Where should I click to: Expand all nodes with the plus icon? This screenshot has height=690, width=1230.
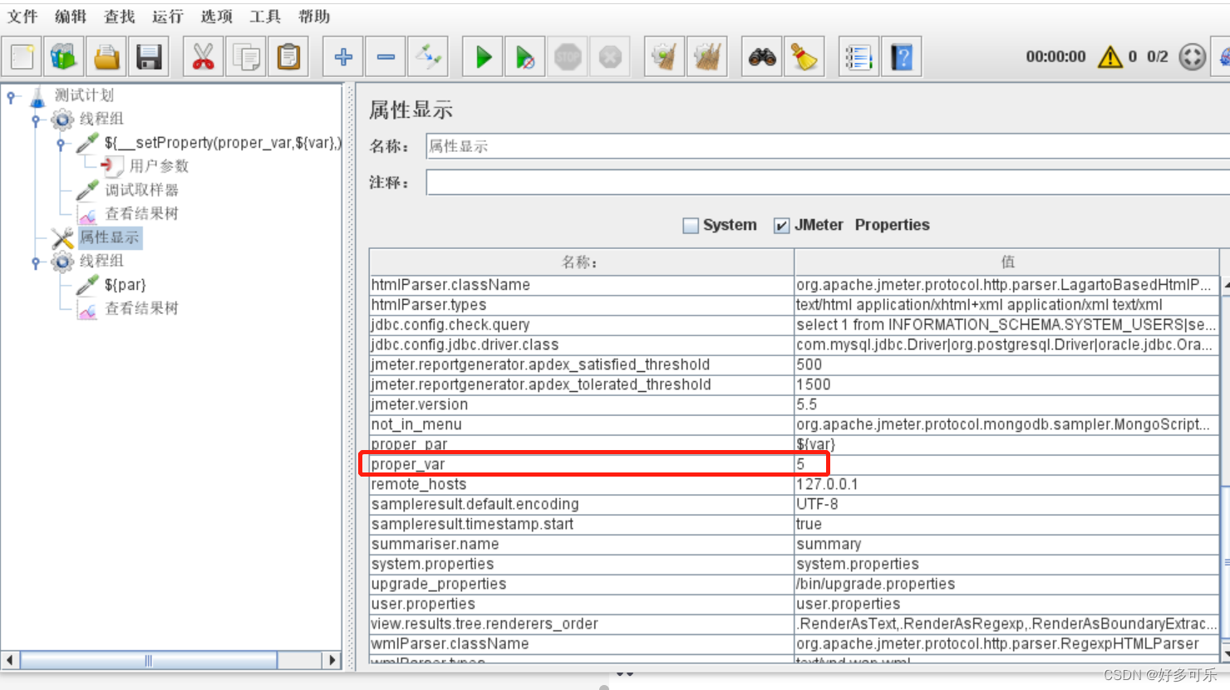[343, 57]
